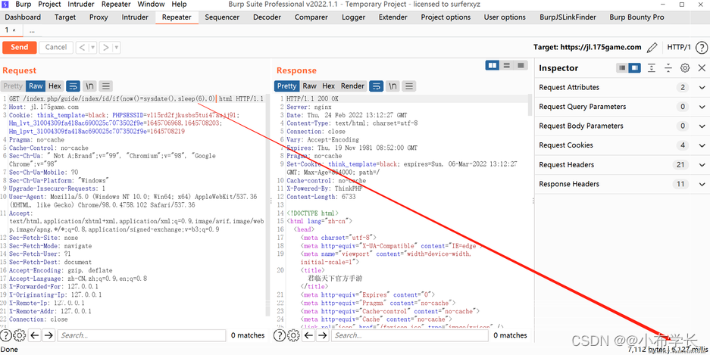The width and height of the screenshot is (710, 355).
Task: Go to next match in Request search
Action: pos(48,335)
